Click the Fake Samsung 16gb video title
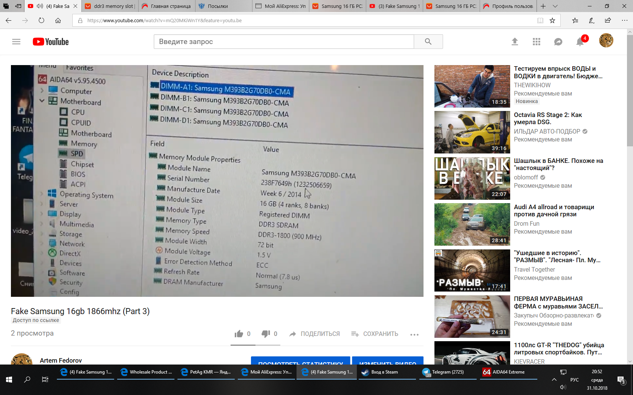The image size is (633, 395). [80, 311]
